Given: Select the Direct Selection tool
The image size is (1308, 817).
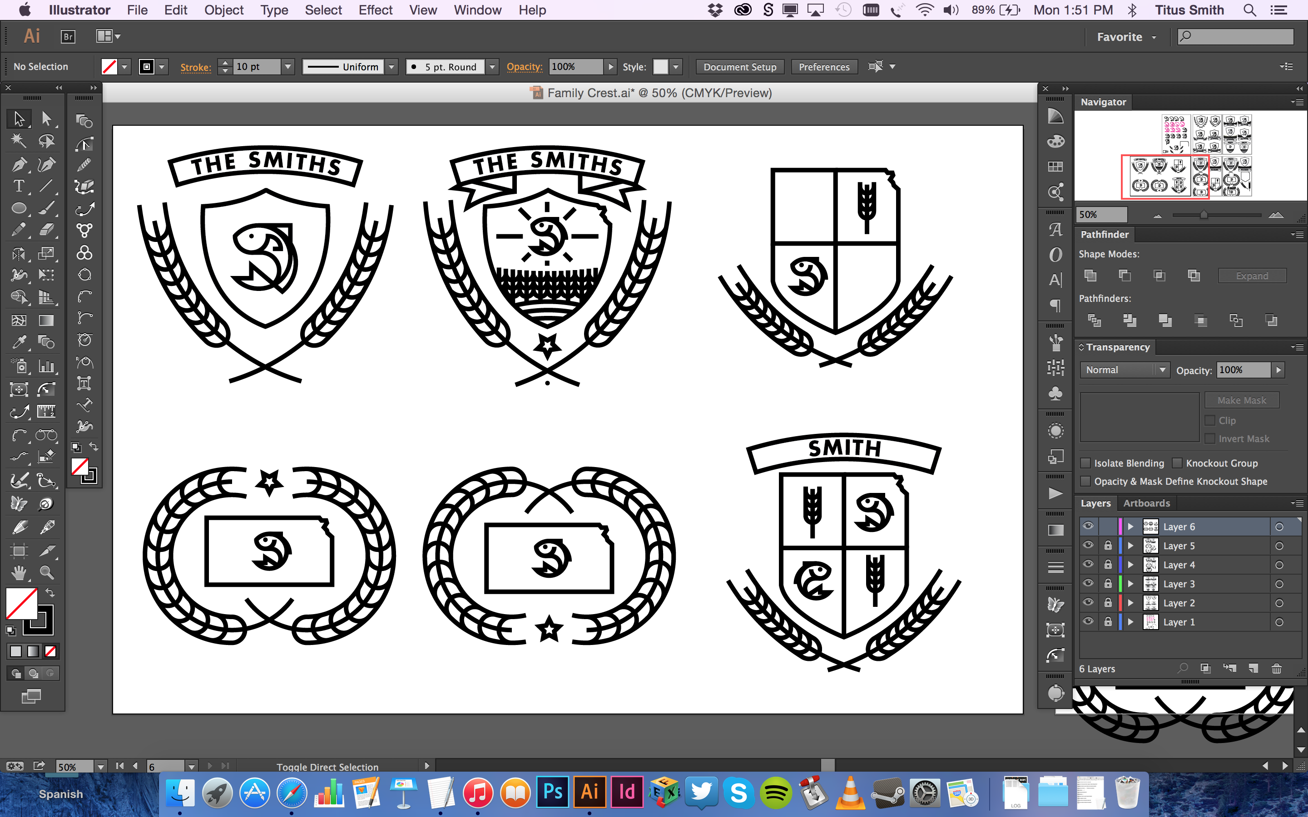Looking at the screenshot, I should 46,118.
